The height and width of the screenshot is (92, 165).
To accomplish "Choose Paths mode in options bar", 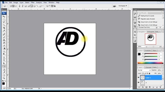I will [x=13, y=6].
